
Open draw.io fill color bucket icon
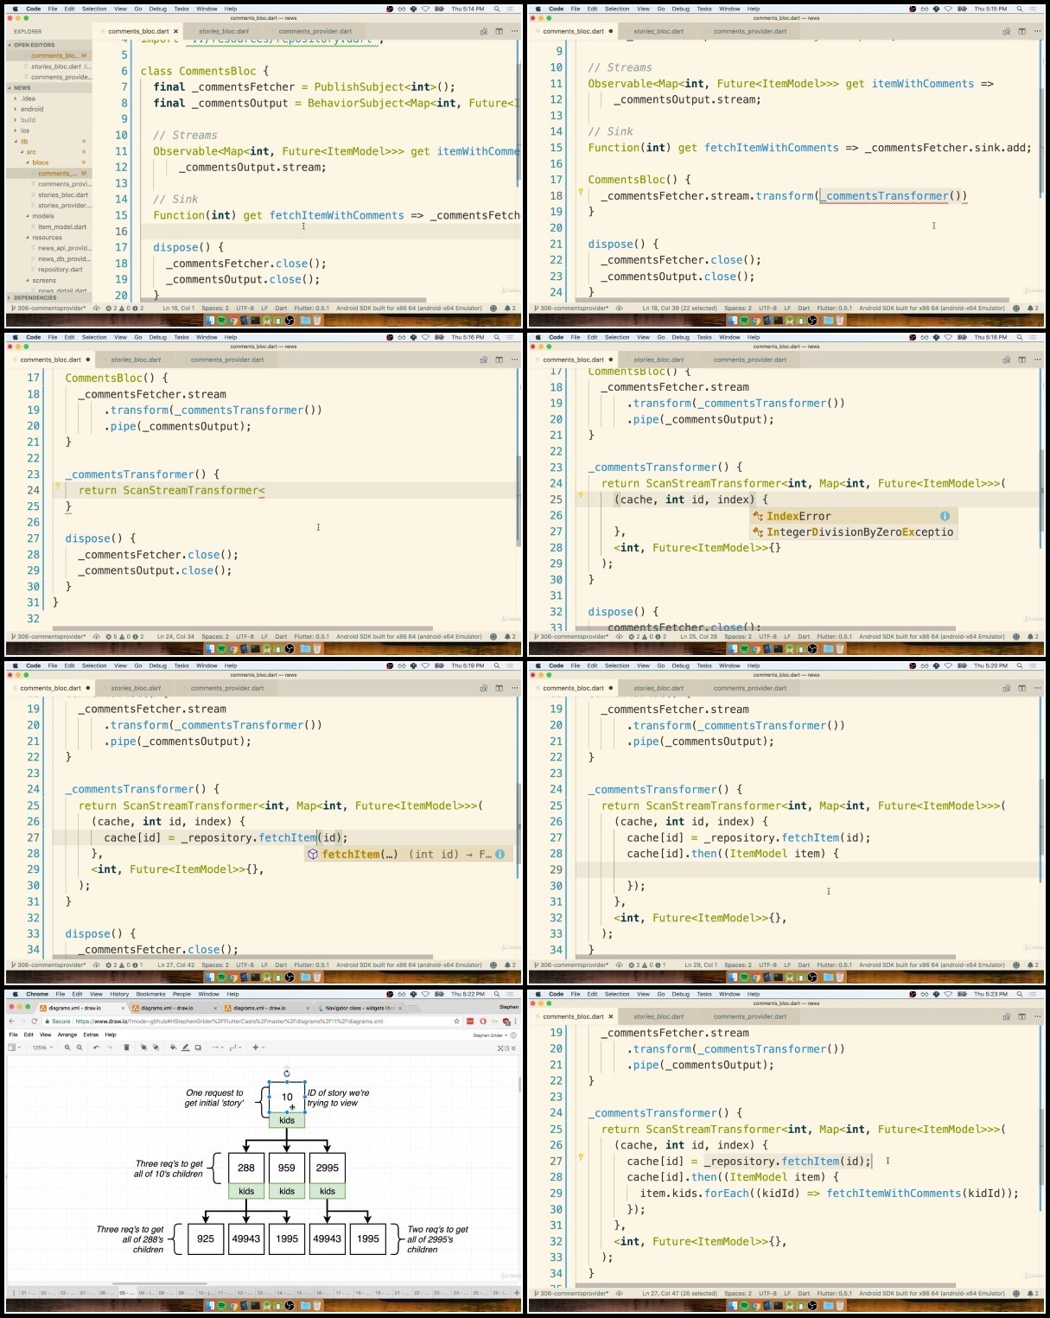pyautogui.click(x=173, y=1047)
